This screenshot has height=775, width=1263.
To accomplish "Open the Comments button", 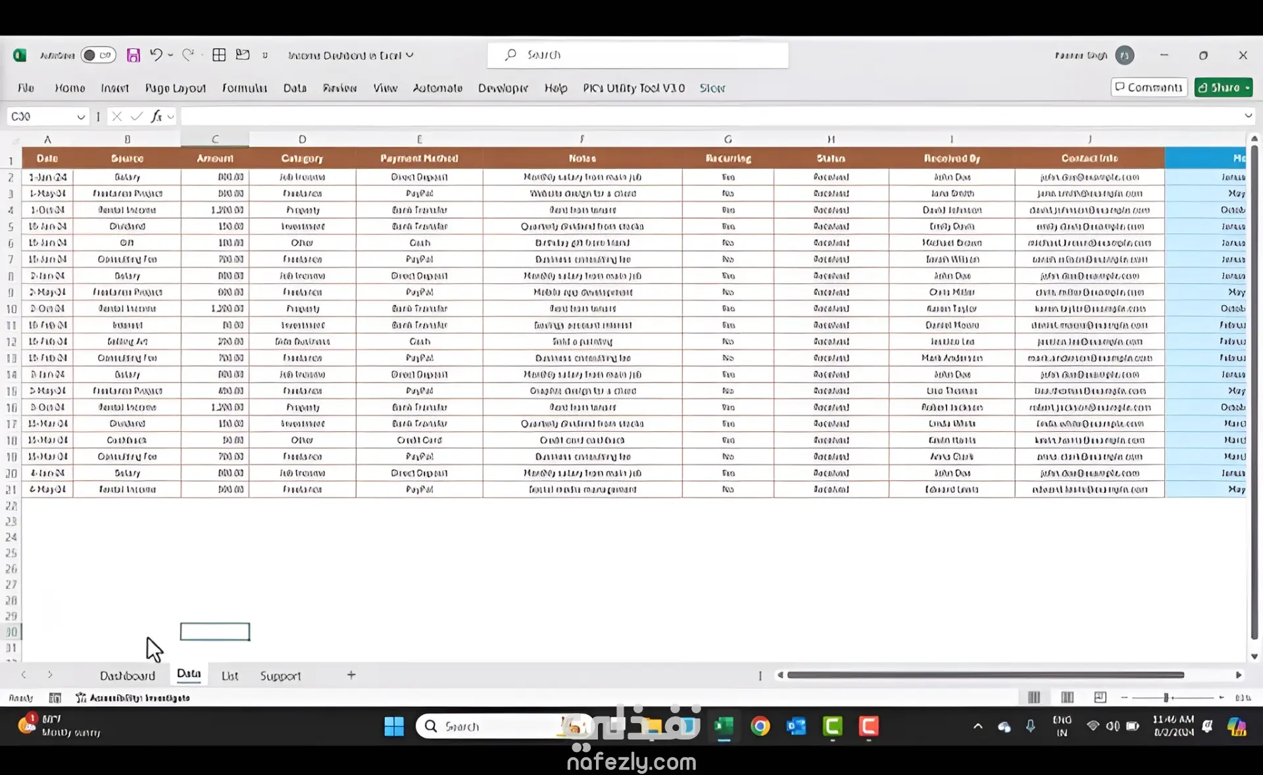I will [1149, 87].
